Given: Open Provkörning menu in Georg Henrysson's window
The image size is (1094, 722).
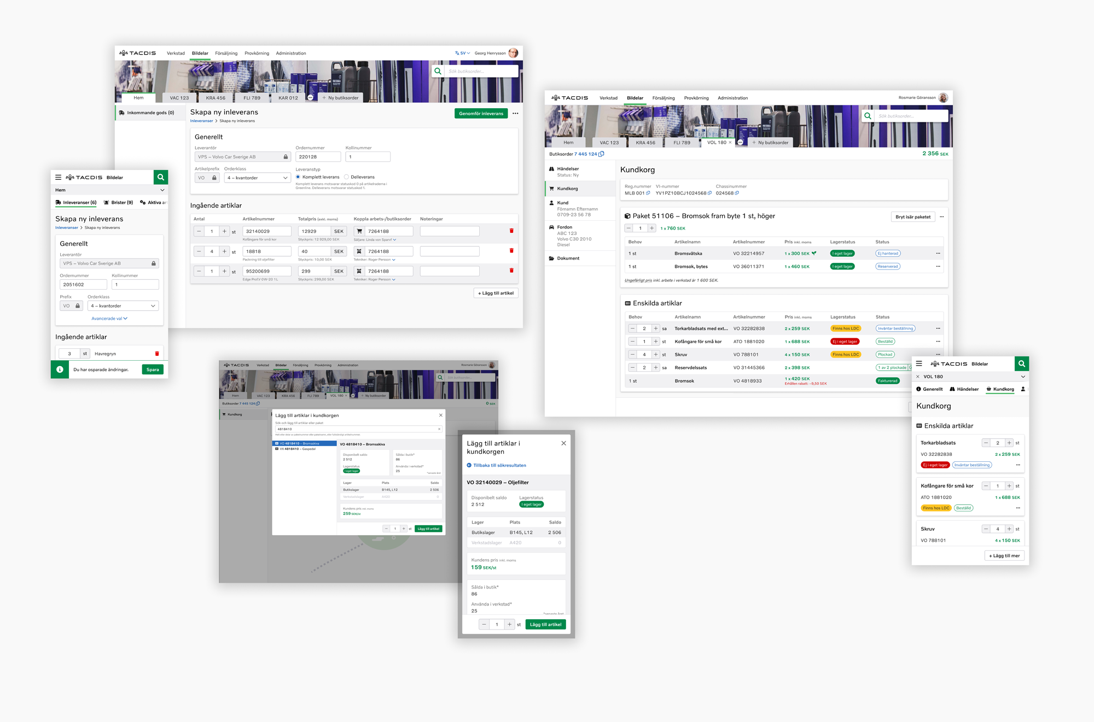Looking at the screenshot, I should coord(257,53).
